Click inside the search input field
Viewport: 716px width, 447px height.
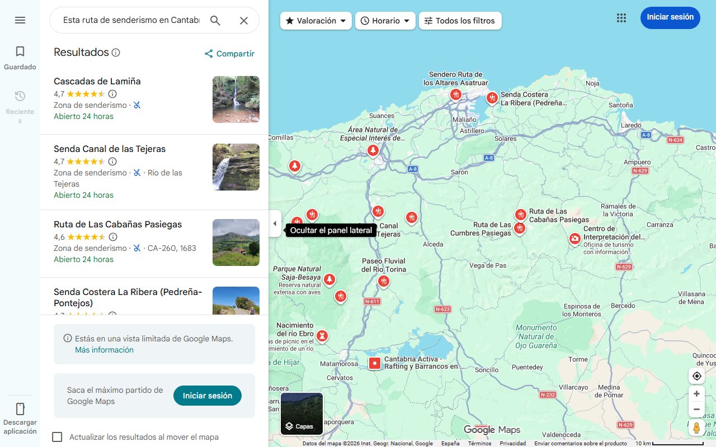coord(129,20)
